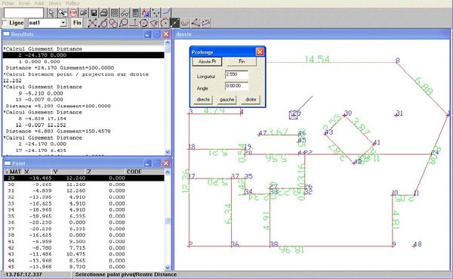
Task: Click the blue curve line icon
Action: pos(167,13)
